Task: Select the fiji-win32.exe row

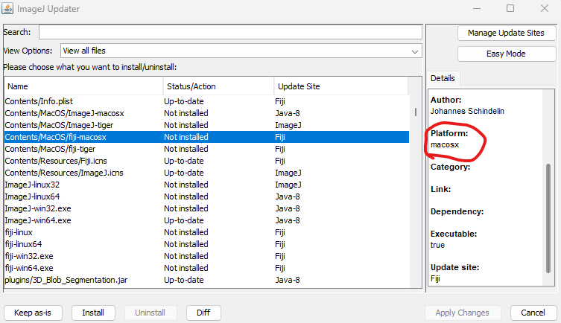Action: point(206,256)
